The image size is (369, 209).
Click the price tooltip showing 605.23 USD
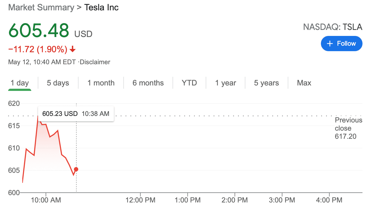point(76,113)
